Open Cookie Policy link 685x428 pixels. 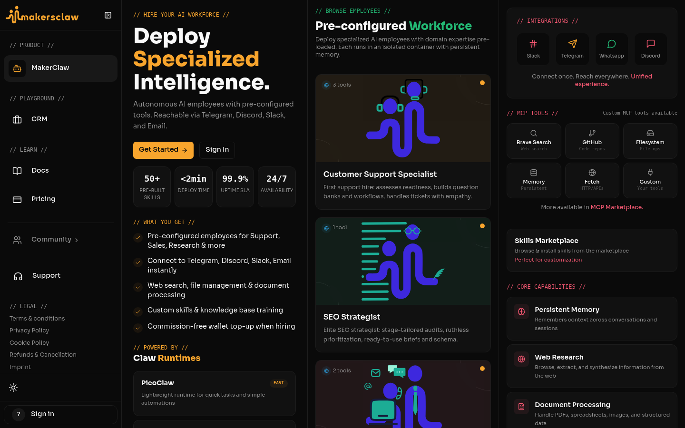(x=29, y=343)
